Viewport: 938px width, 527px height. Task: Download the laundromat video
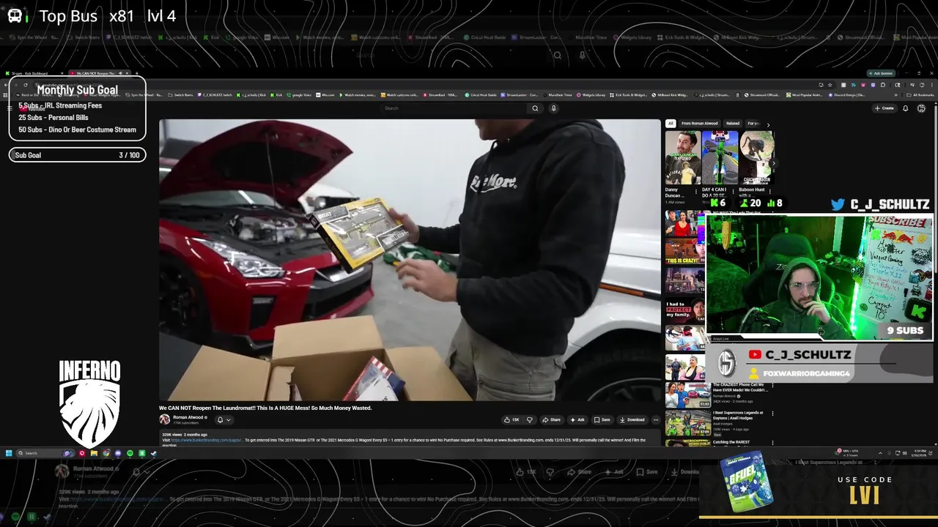[x=632, y=420]
